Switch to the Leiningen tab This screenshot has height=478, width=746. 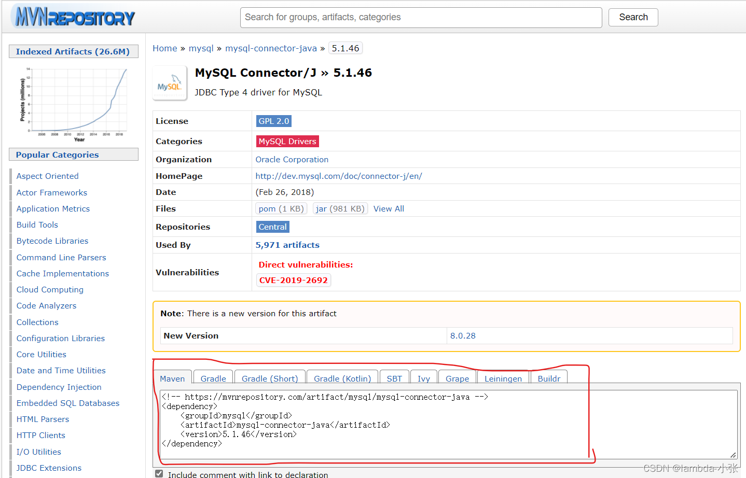click(x=503, y=378)
